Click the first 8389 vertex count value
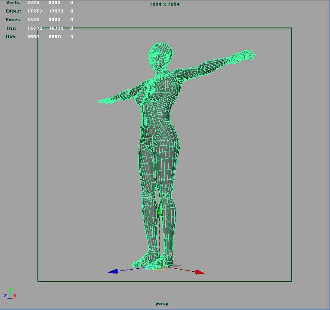The height and width of the screenshot is (310, 330). [34, 3]
